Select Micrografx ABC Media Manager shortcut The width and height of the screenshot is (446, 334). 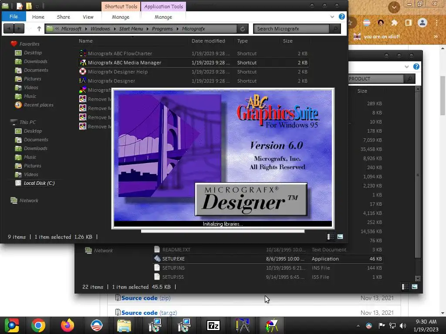click(193, 63)
